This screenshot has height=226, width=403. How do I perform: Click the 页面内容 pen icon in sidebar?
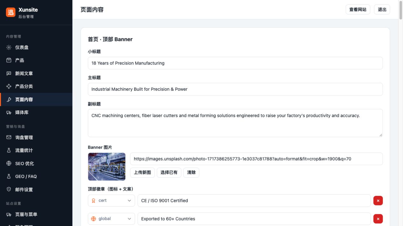pos(9,99)
